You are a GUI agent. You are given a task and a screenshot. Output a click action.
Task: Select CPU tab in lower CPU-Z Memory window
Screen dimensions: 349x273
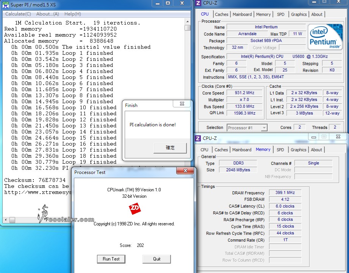[204, 150]
